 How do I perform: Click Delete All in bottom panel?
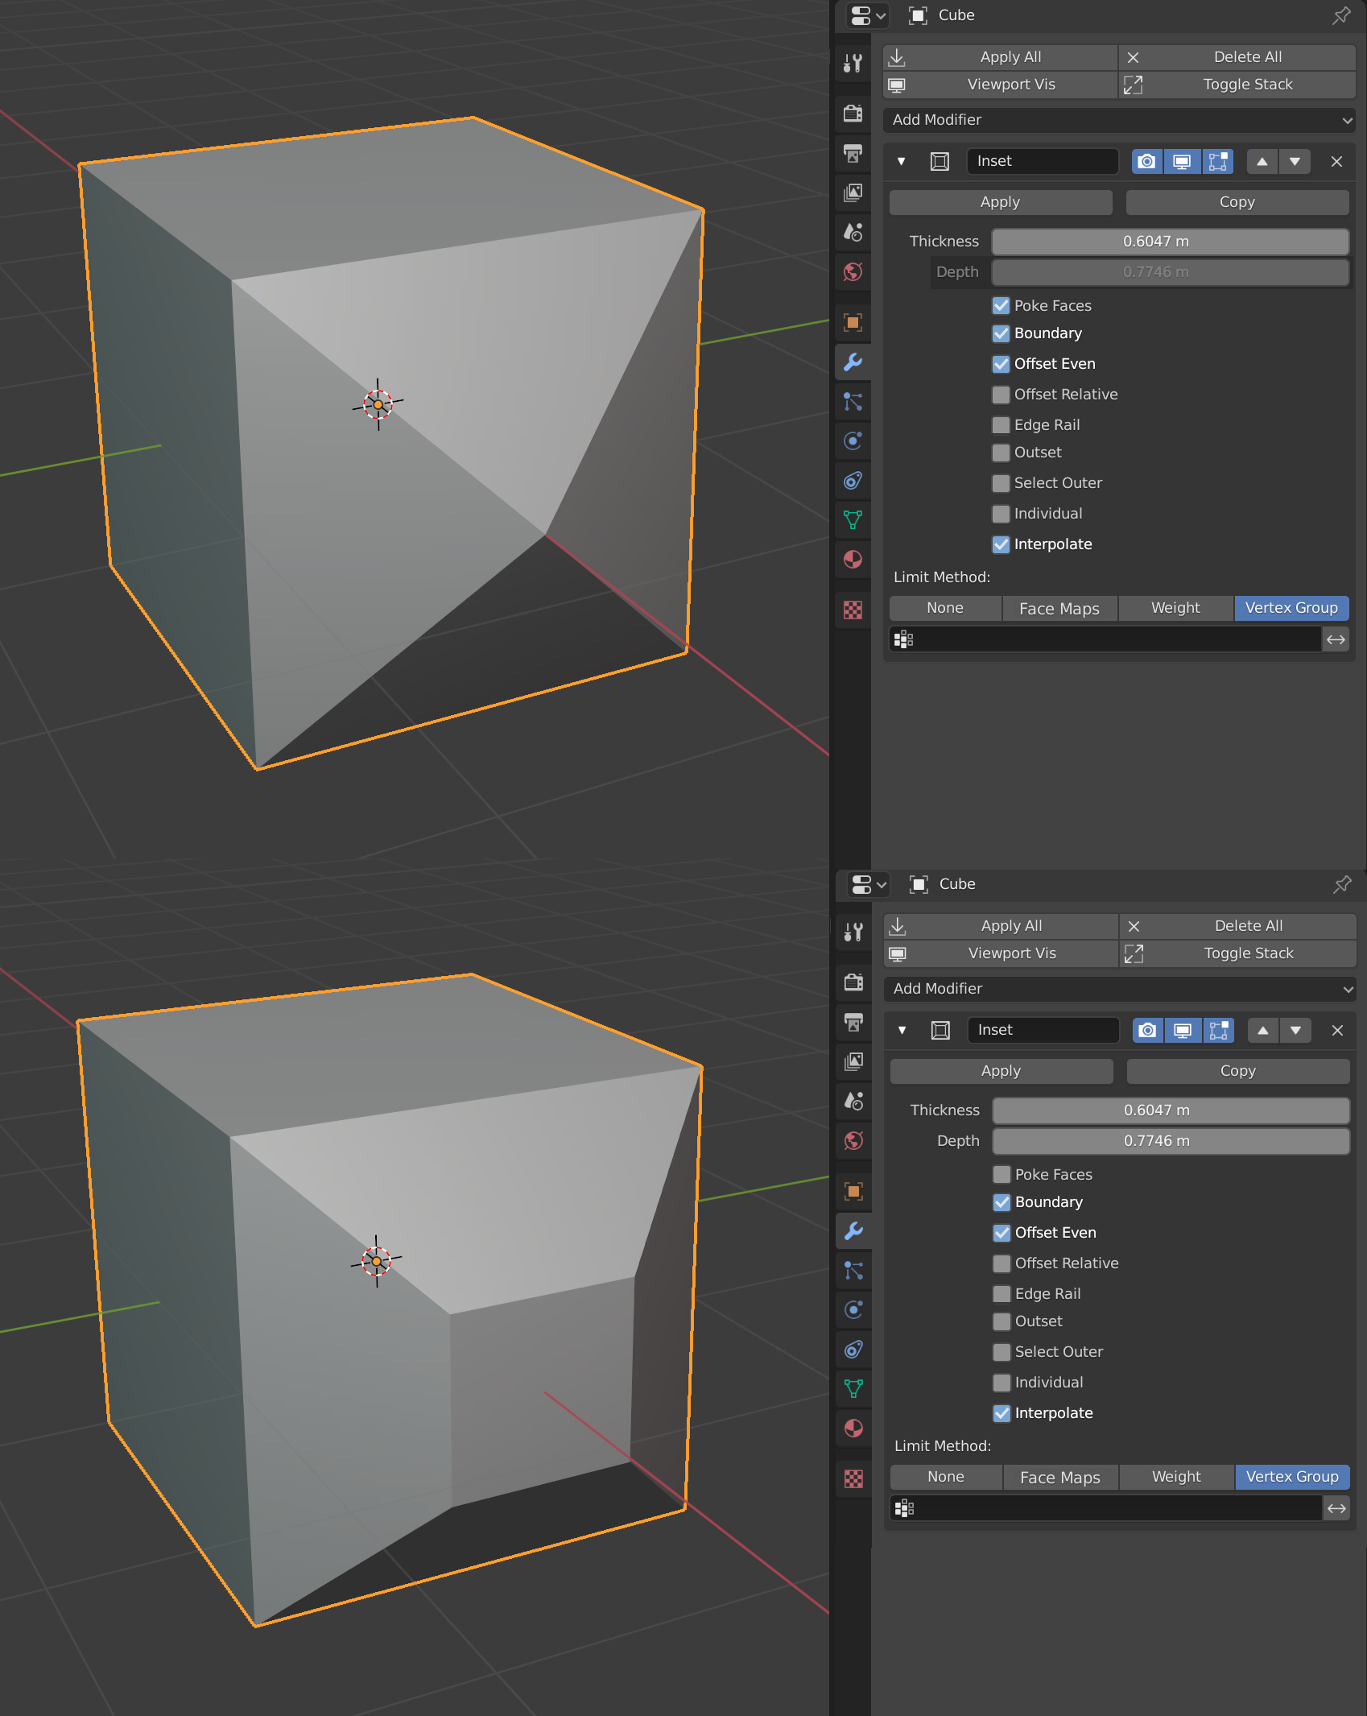[x=1238, y=926]
